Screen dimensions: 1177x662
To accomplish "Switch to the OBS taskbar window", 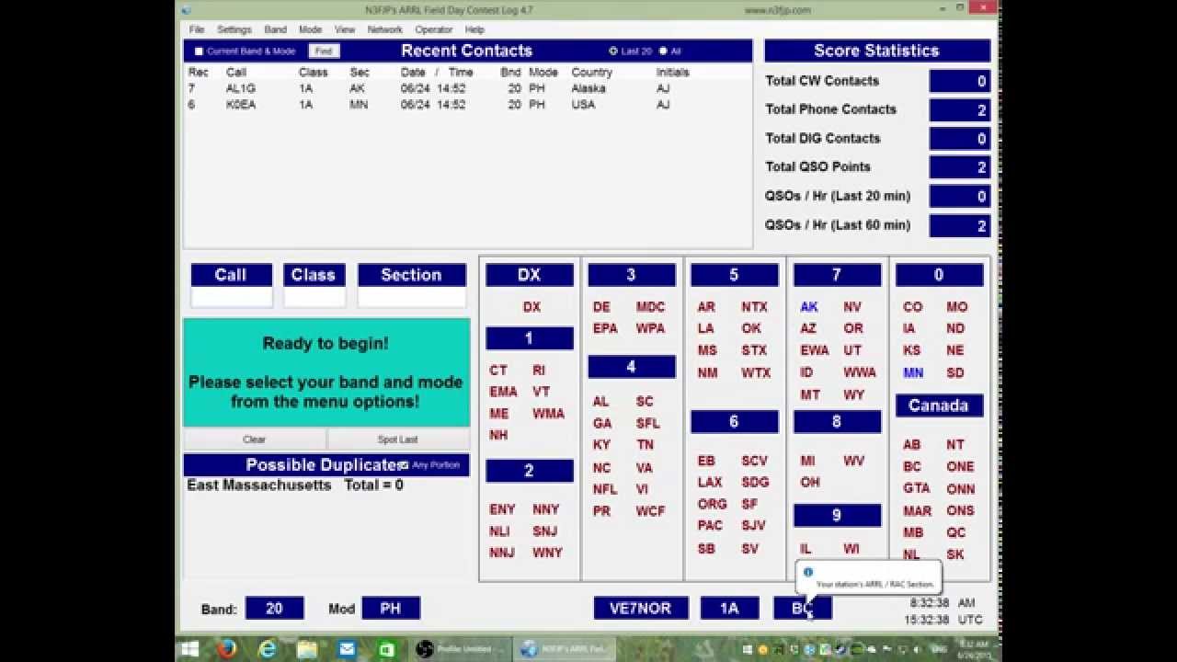I will (x=460, y=649).
